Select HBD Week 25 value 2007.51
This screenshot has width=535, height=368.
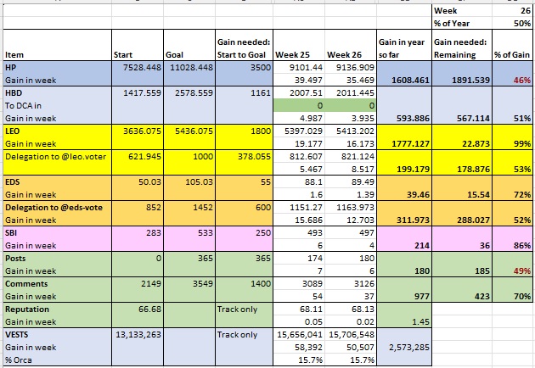point(299,92)
